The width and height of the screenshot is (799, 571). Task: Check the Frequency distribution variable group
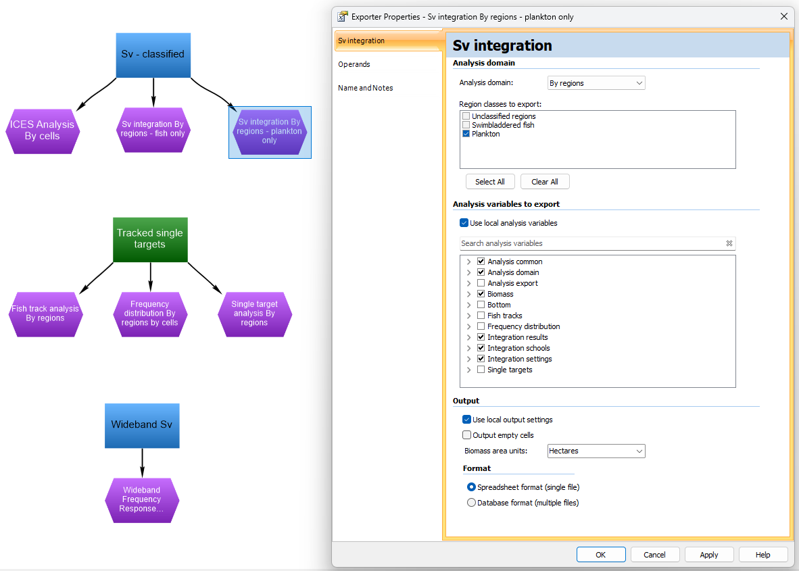coord(481,326)
